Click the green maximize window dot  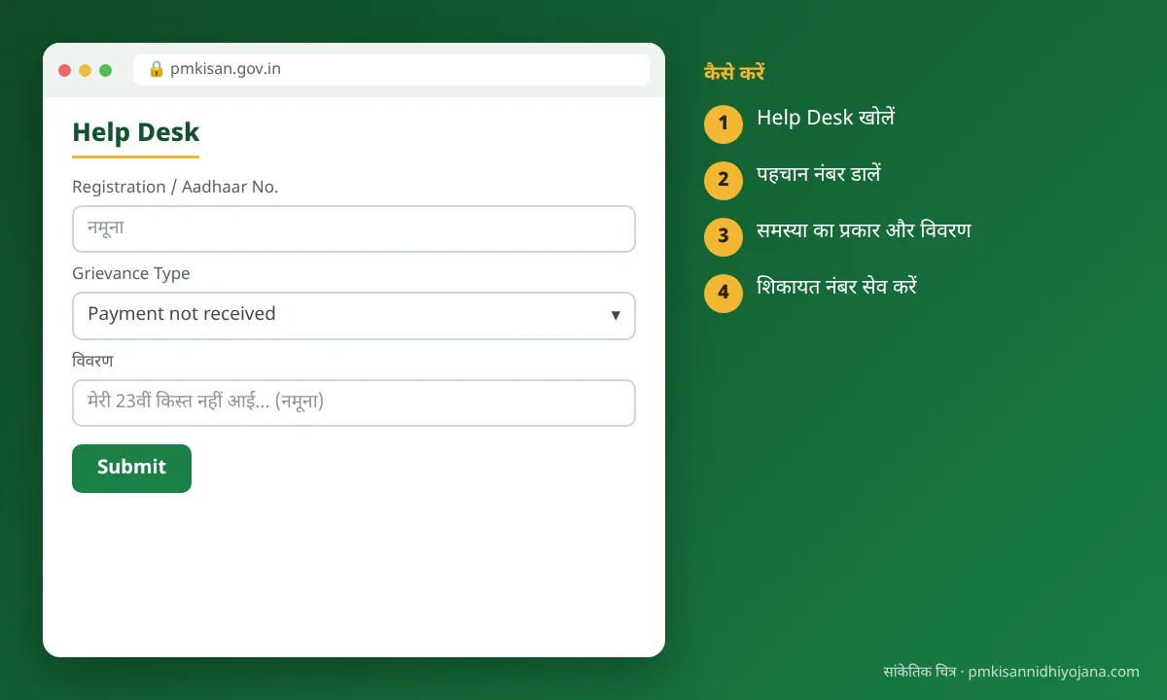click(x=106, y=70)
